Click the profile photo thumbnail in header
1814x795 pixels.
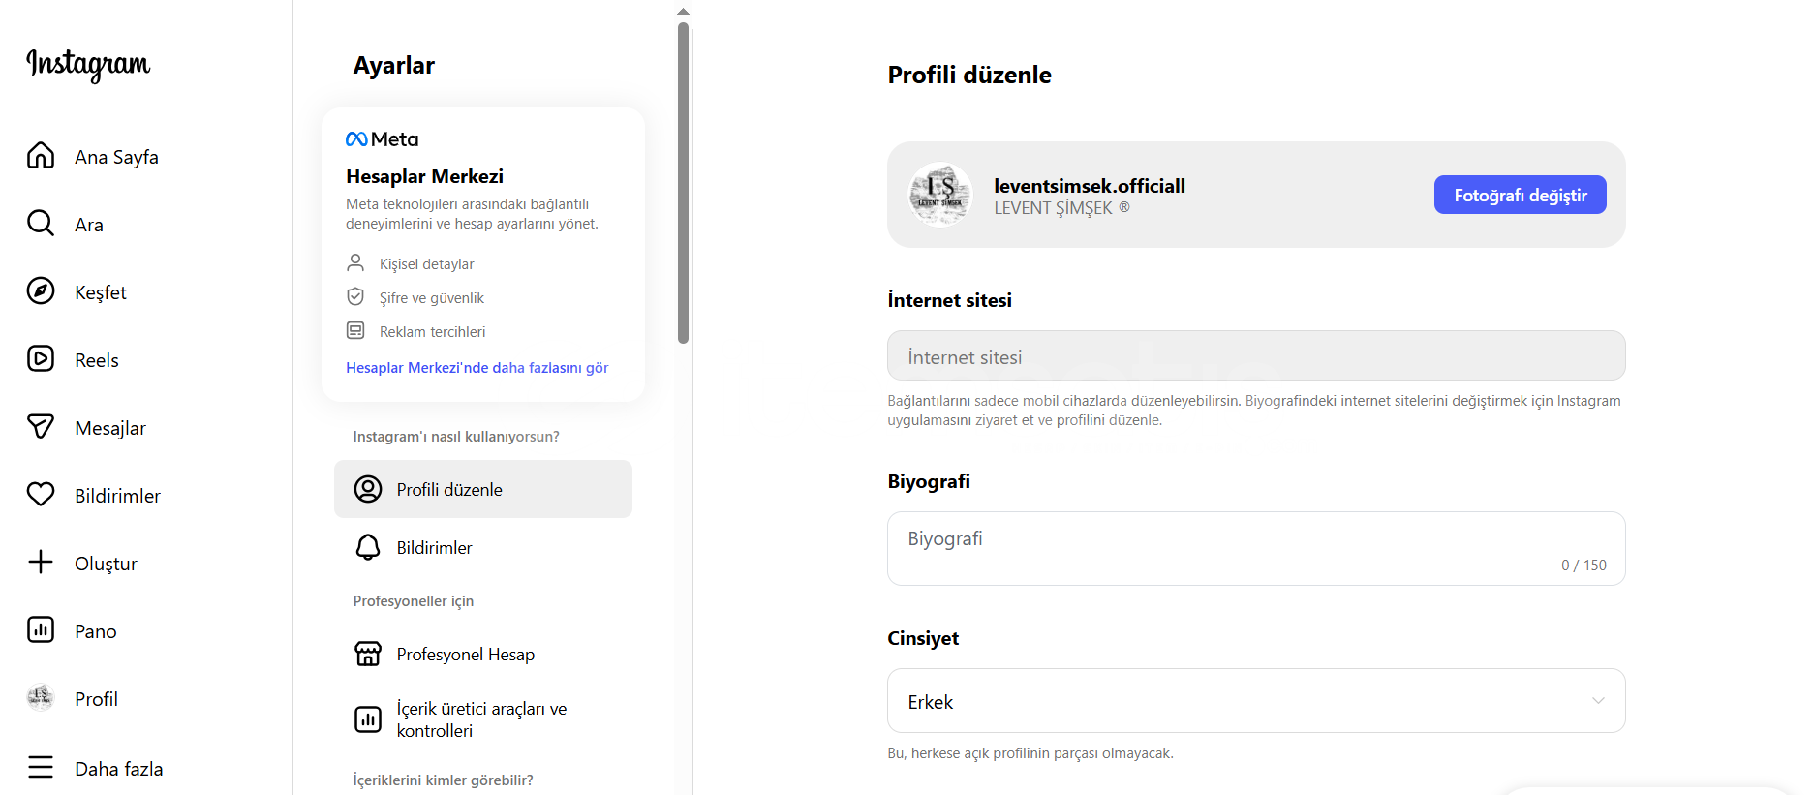[939, 194]
